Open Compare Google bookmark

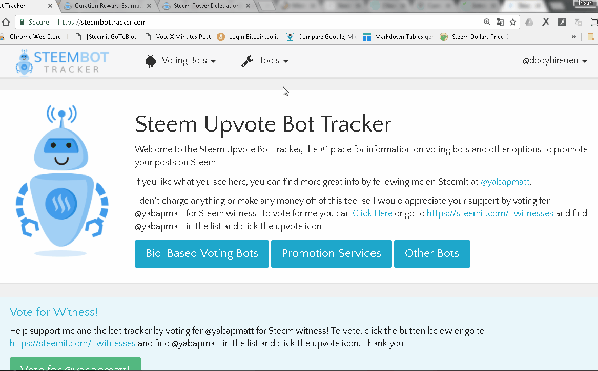(321, 37)
